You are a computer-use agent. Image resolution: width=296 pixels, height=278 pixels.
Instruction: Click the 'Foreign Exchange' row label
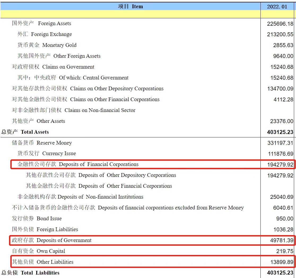(x=45, y=34)
